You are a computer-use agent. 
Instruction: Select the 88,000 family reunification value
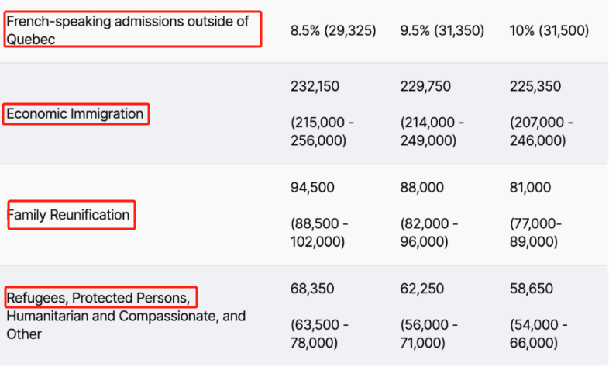[421, 188]
